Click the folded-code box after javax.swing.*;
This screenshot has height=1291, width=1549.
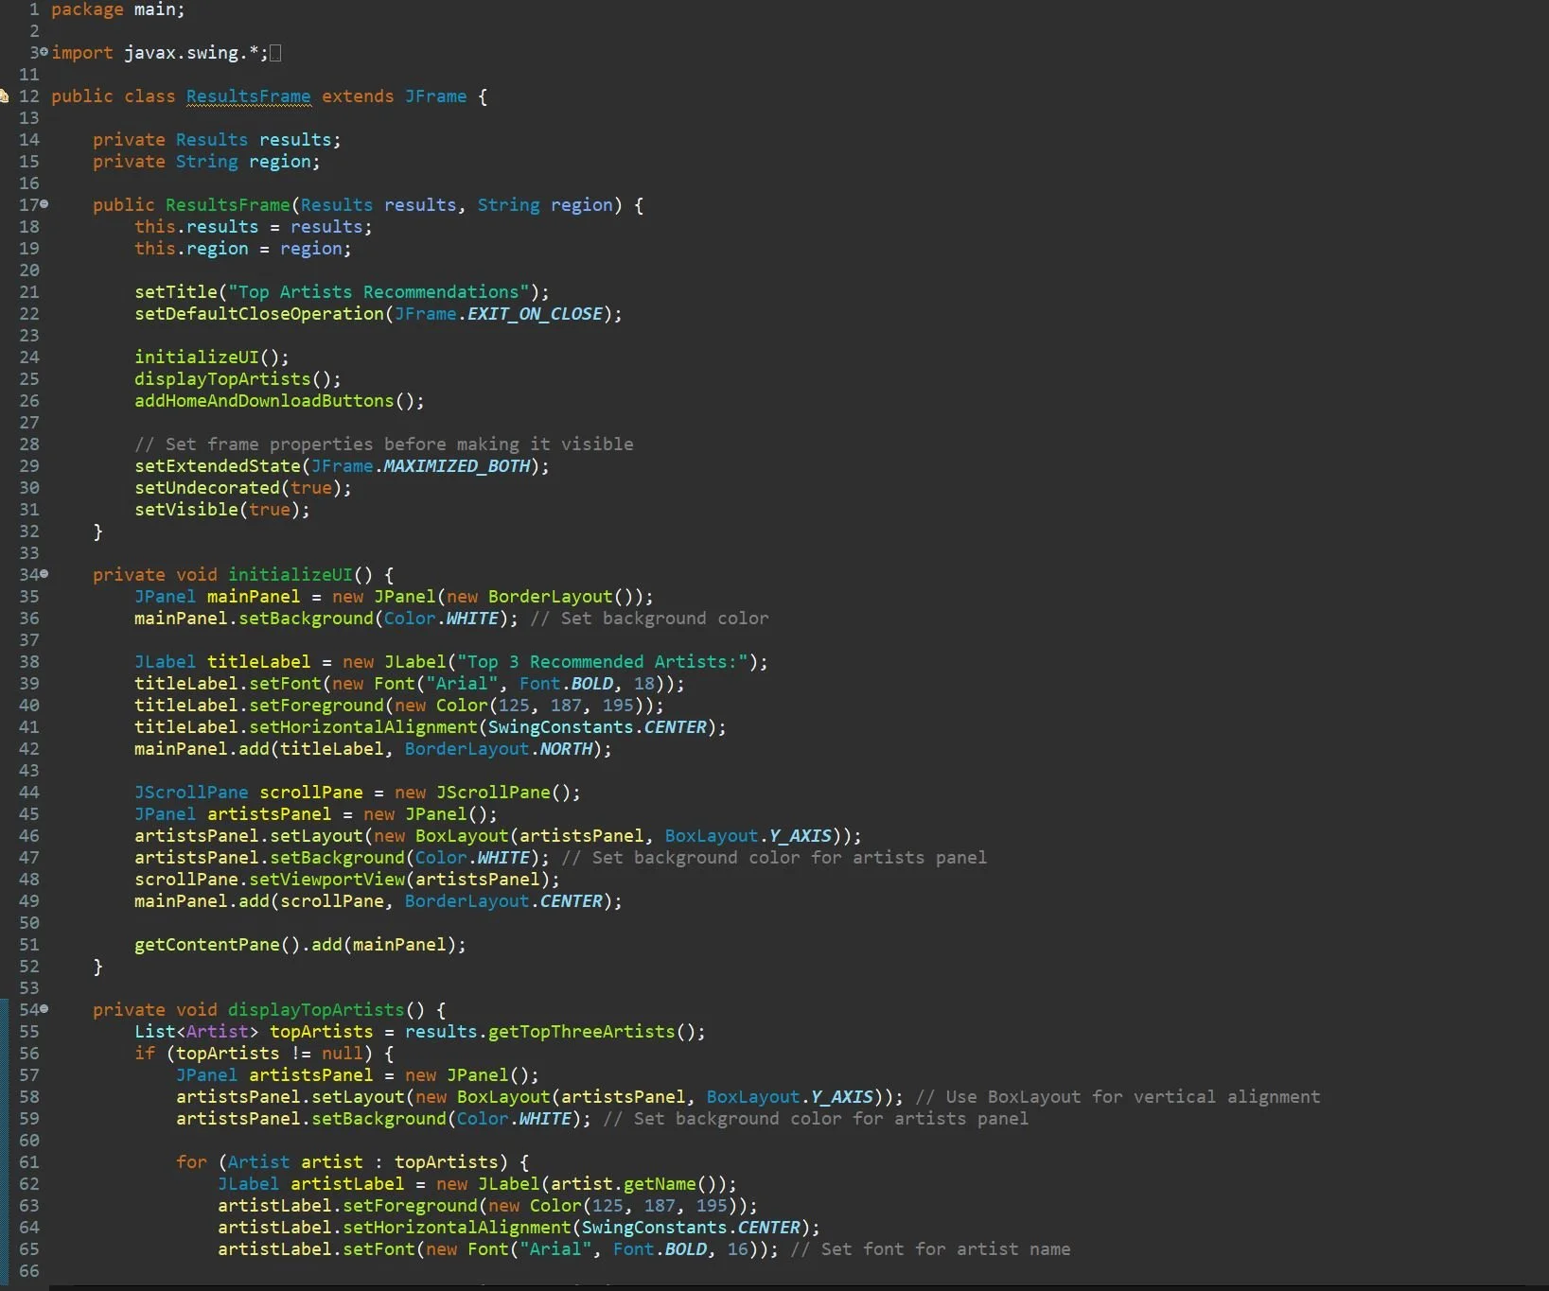pos(275,53)
